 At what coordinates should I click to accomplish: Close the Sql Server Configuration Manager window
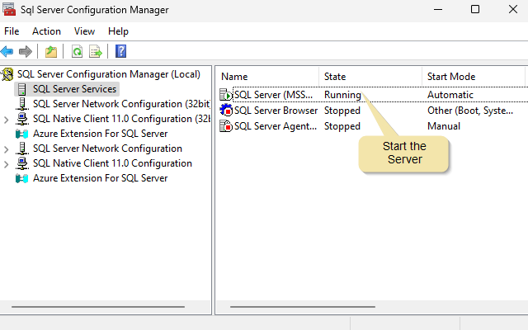point(513,9)
